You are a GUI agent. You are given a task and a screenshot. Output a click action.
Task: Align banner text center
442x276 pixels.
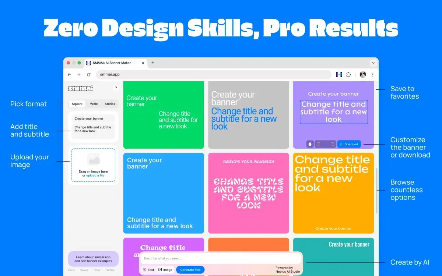[326, 144]
